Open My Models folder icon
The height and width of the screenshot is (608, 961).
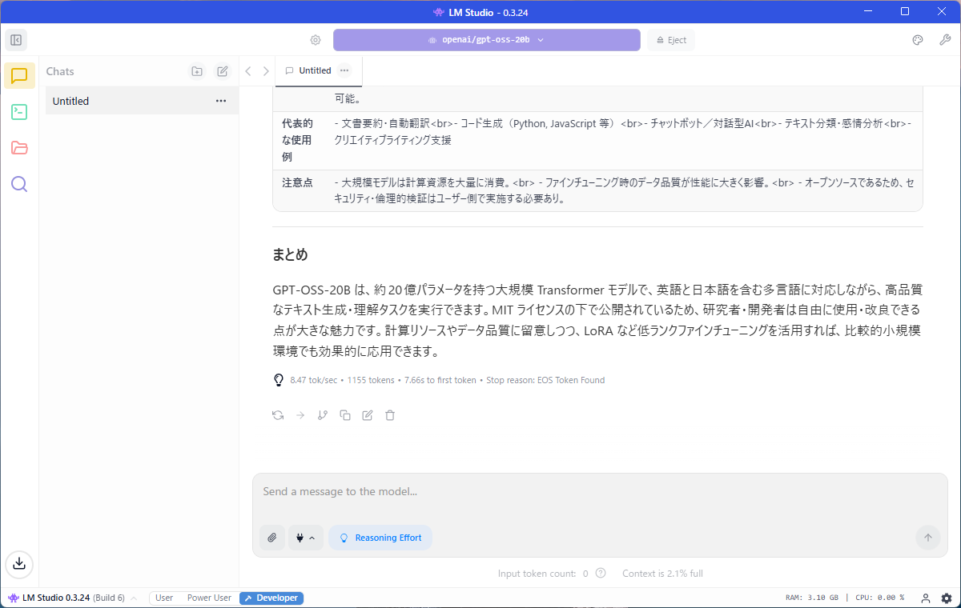[19, 148]
